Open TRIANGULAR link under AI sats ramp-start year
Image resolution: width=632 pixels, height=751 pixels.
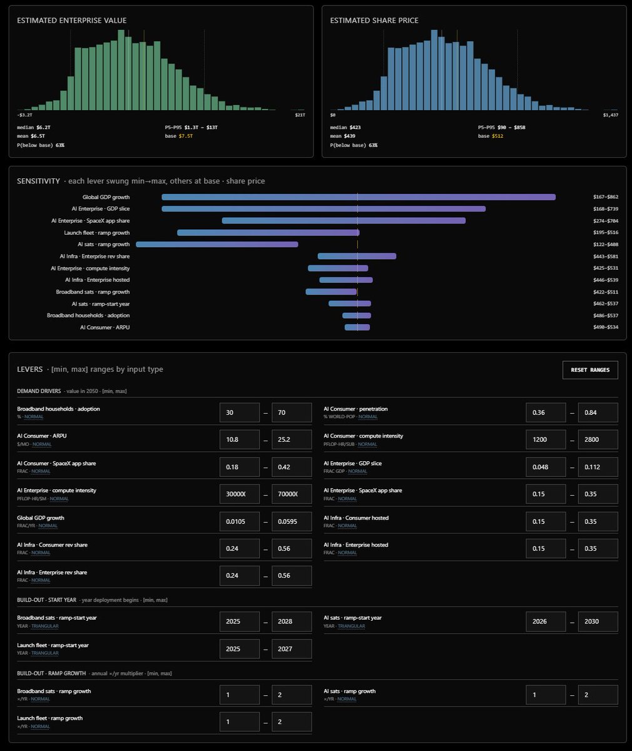(351, 626)
